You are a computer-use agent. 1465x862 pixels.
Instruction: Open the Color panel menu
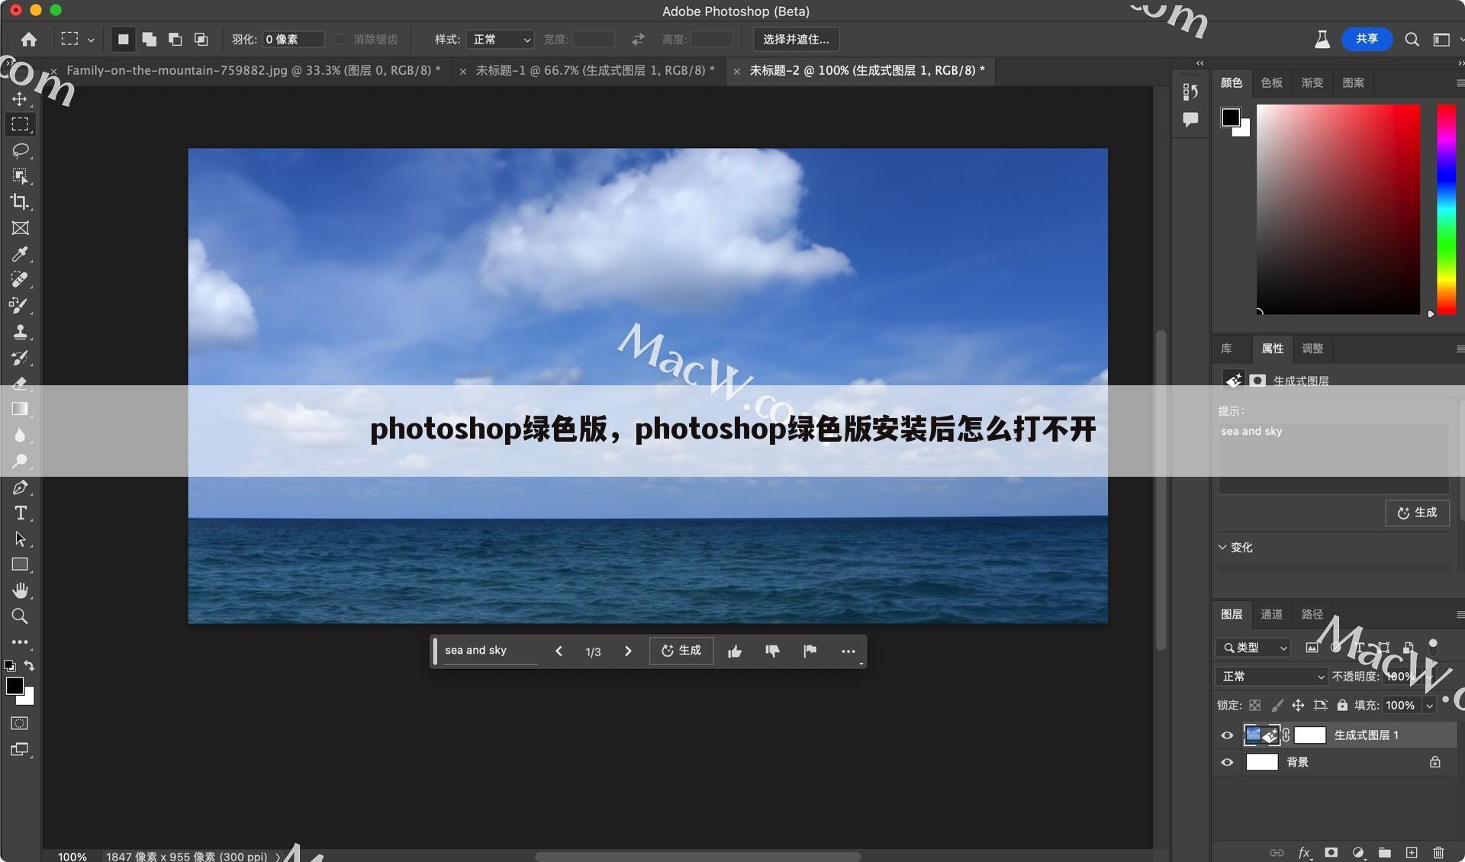[x=1460, y=83]
